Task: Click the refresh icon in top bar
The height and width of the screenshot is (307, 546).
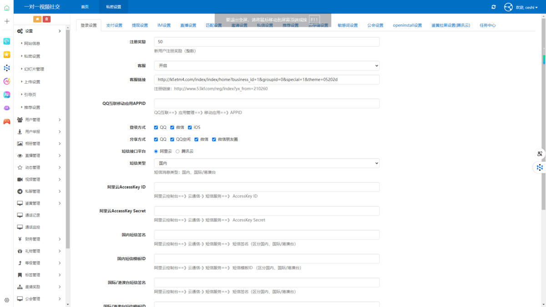Action: pos(494,7)
